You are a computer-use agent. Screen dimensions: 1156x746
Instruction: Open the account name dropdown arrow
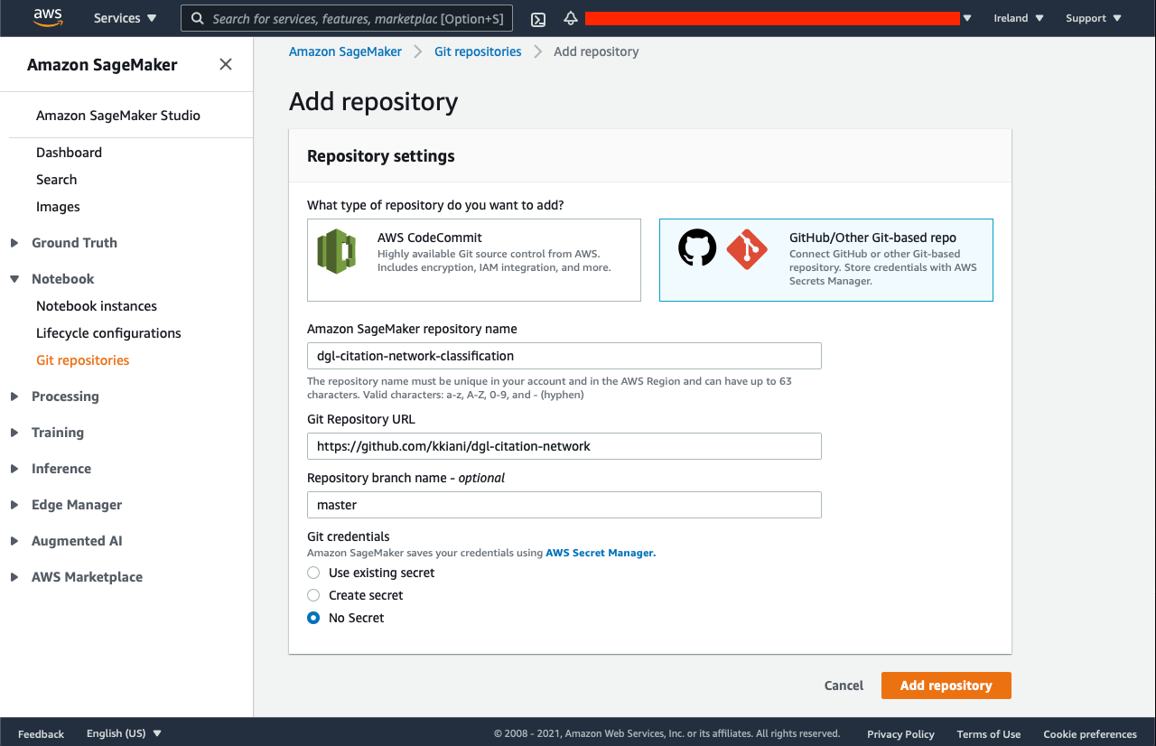(967, 18)
